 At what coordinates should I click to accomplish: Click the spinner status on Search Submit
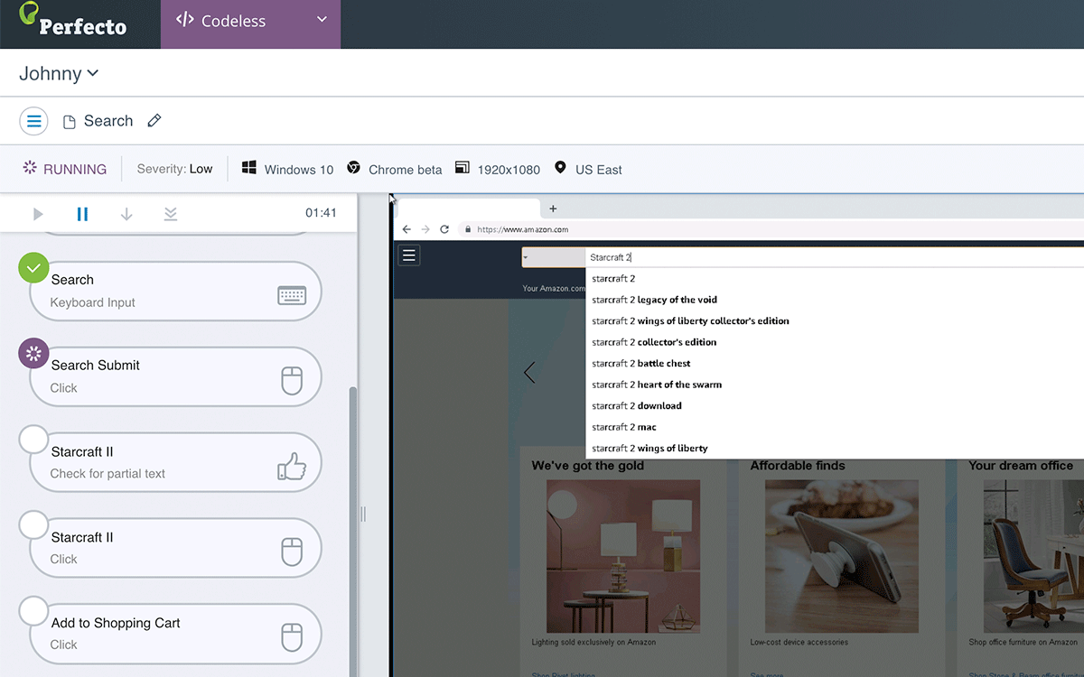click(x=33, y=354)
